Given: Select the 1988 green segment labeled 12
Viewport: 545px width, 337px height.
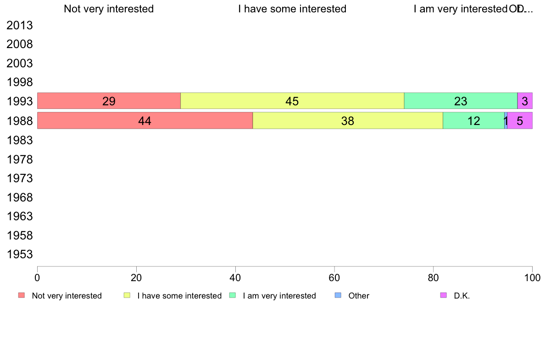Looking at the screenshot, I should pos(473,120).
